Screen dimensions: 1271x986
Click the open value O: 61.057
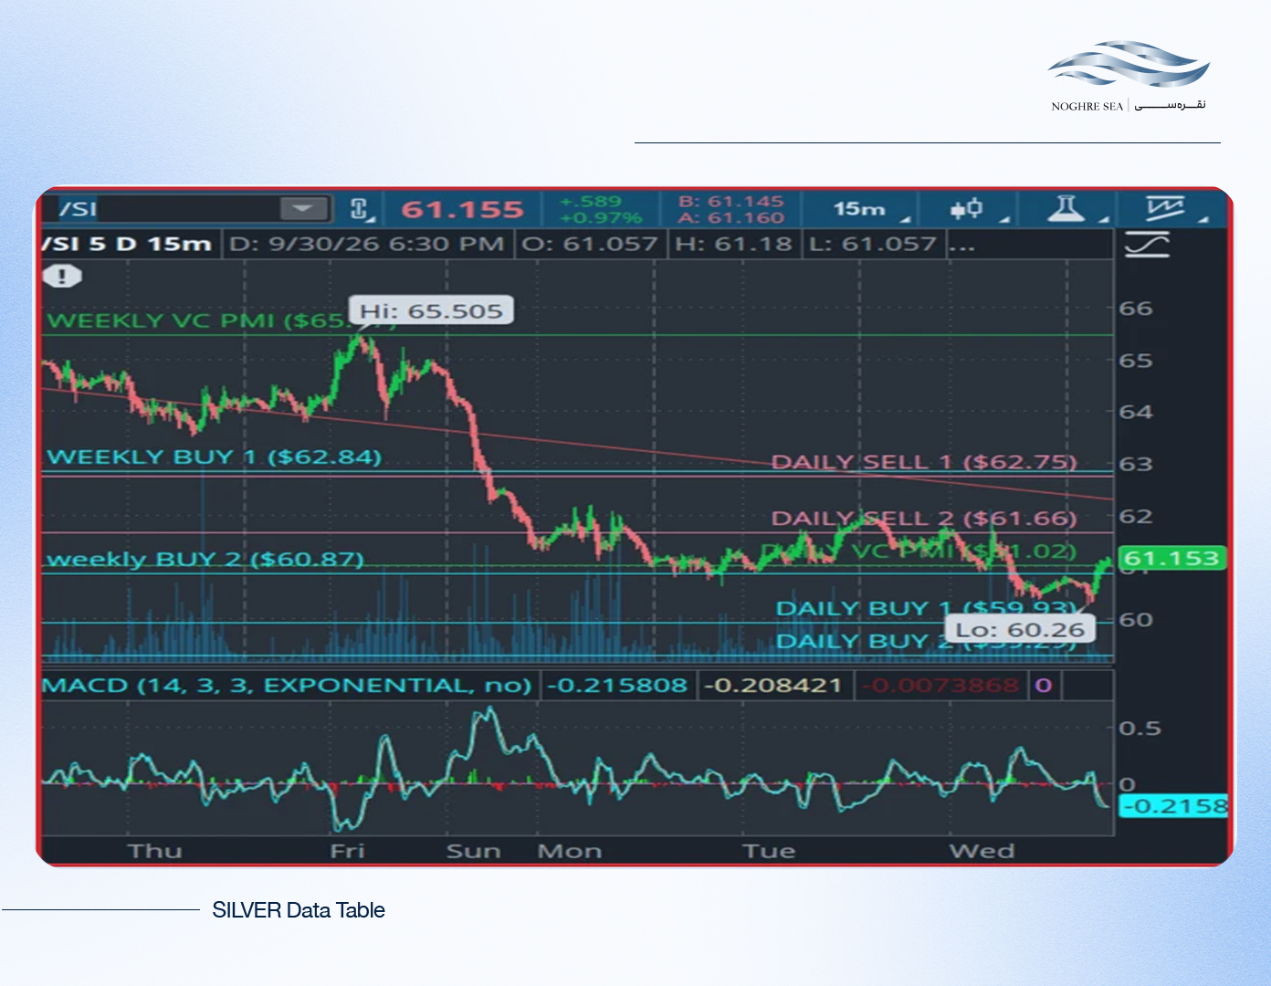click(589, 245)
